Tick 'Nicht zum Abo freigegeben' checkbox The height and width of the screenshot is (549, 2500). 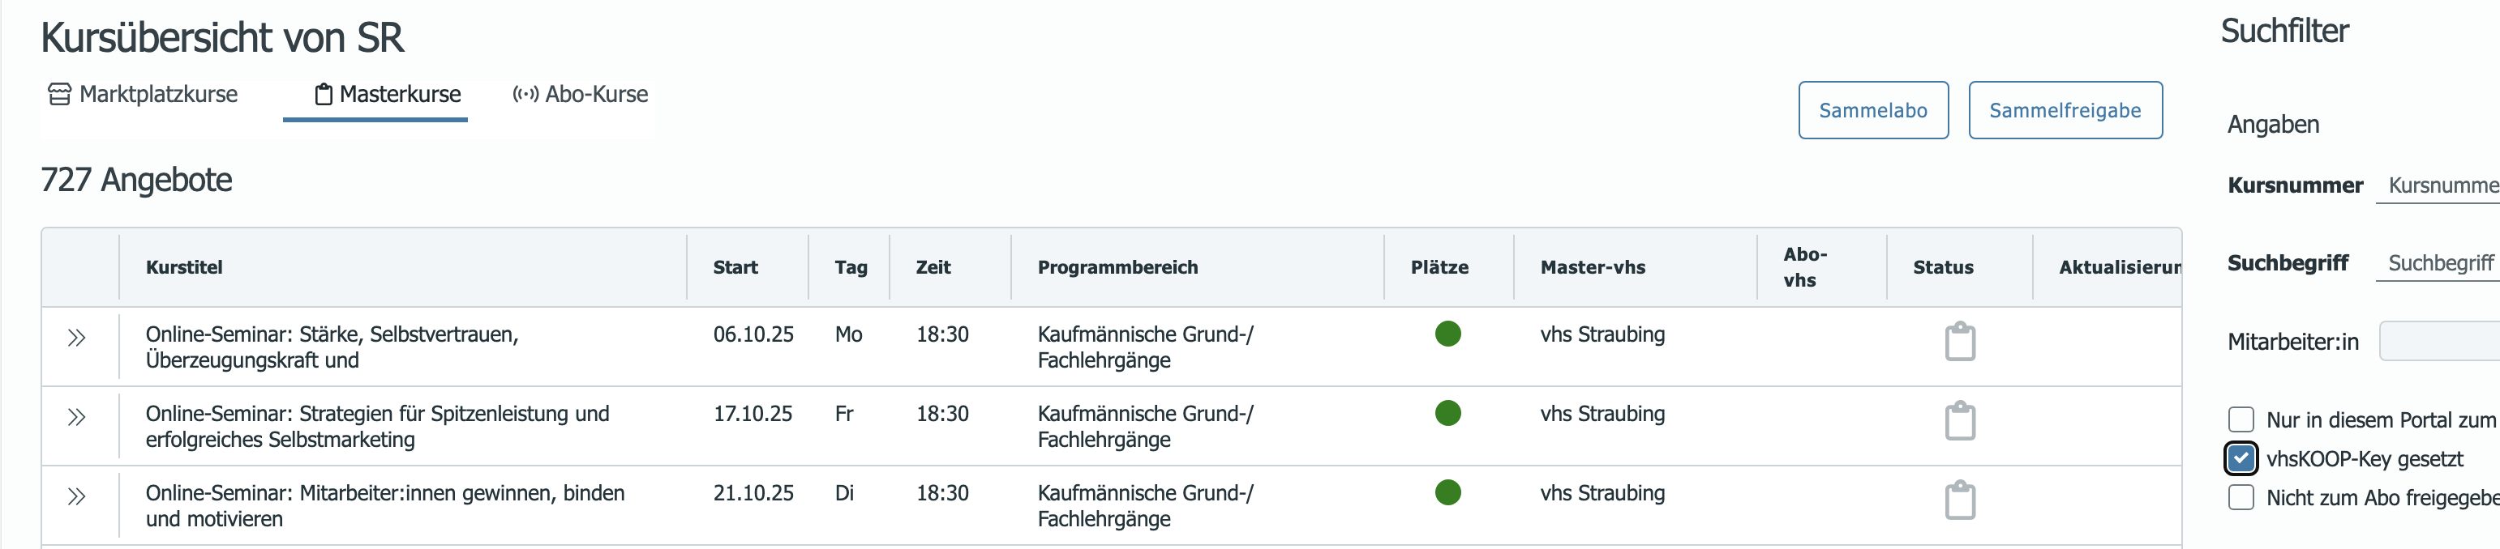point(2240,496)
